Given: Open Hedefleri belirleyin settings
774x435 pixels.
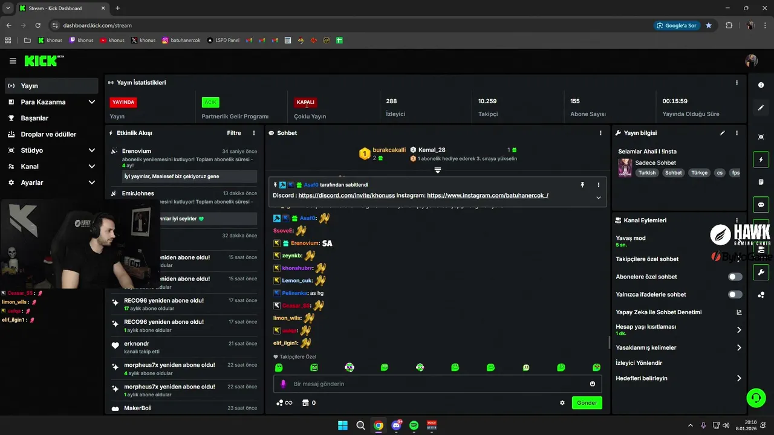Looking at the screenshot, I should [x=678, y=378].
